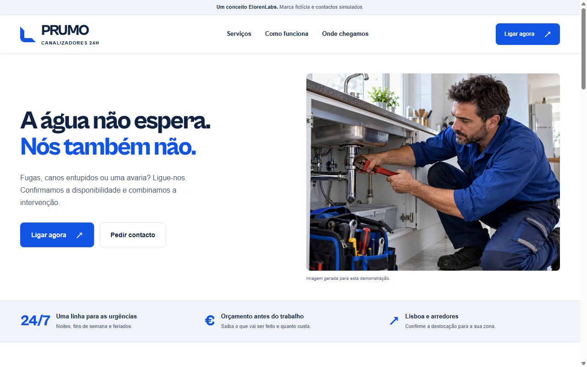Image resolution: width=587 pixels, height=367 pixels.
Task: Click the 'Imagem gerada para esta demonstração.' caption
Action: click(x=348, y=278)
